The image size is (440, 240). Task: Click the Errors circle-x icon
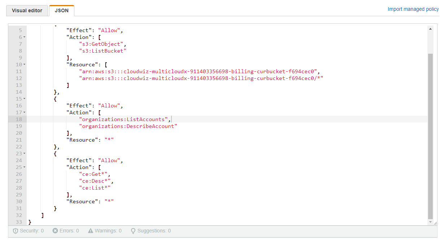[55, 231]
